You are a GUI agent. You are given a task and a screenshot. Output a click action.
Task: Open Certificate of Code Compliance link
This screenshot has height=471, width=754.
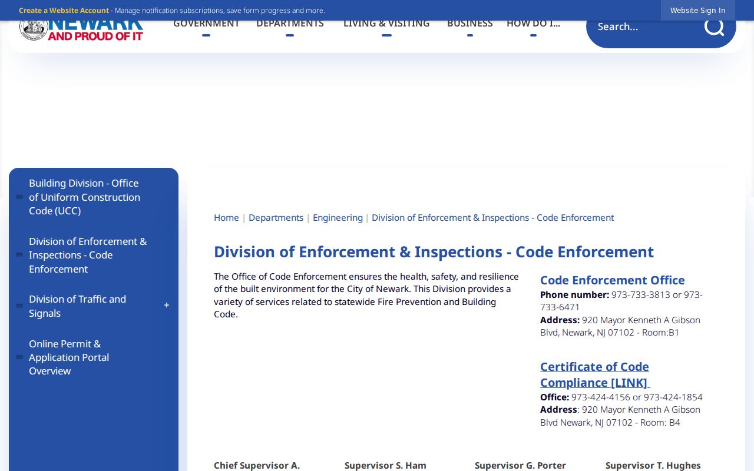click(595, 374)
